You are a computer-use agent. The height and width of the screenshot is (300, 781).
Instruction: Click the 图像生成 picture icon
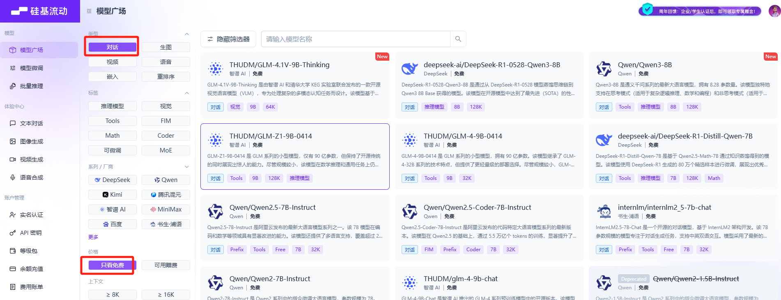13,141
